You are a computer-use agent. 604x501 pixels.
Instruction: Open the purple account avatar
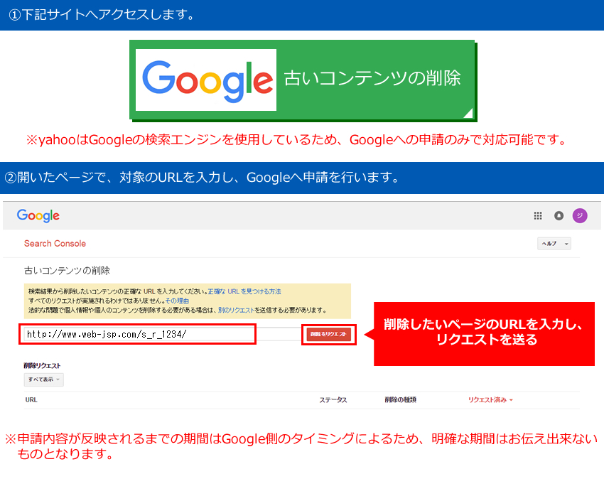click(x=580, y=215)
